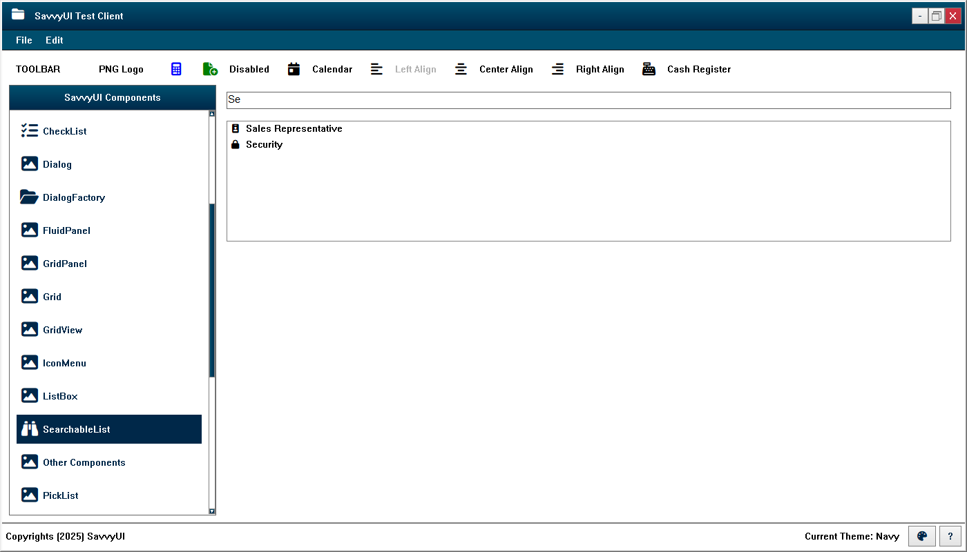Click the sidebar scrollbar up arrow
The width and height of the screenshot is (967, 552).
[212, 114]
